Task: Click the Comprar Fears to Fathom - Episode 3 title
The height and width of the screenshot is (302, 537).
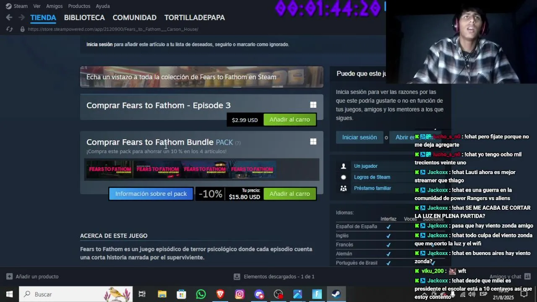Action: point(159,105)
